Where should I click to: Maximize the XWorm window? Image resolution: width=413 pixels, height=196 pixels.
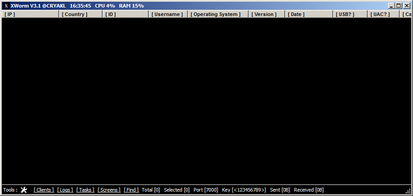coord(399,6)
